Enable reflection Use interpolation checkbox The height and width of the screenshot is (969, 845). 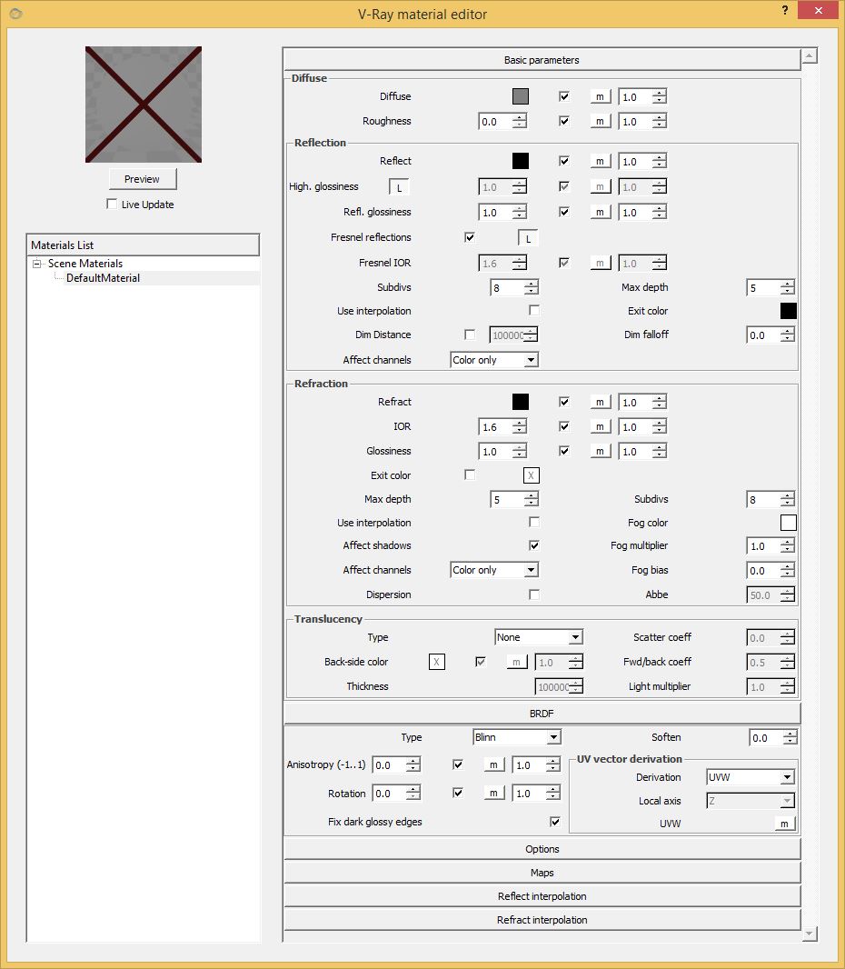click(x=534, y=310)
